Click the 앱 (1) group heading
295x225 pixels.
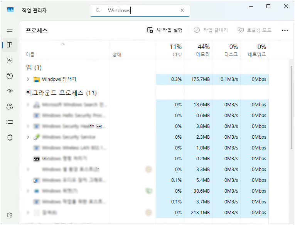coord(34,67)
